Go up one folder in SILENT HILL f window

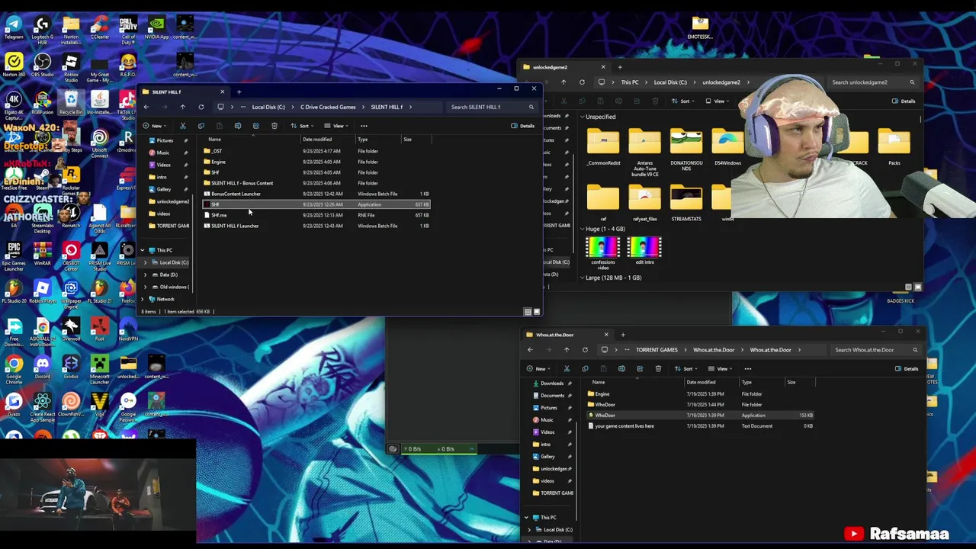182,107
